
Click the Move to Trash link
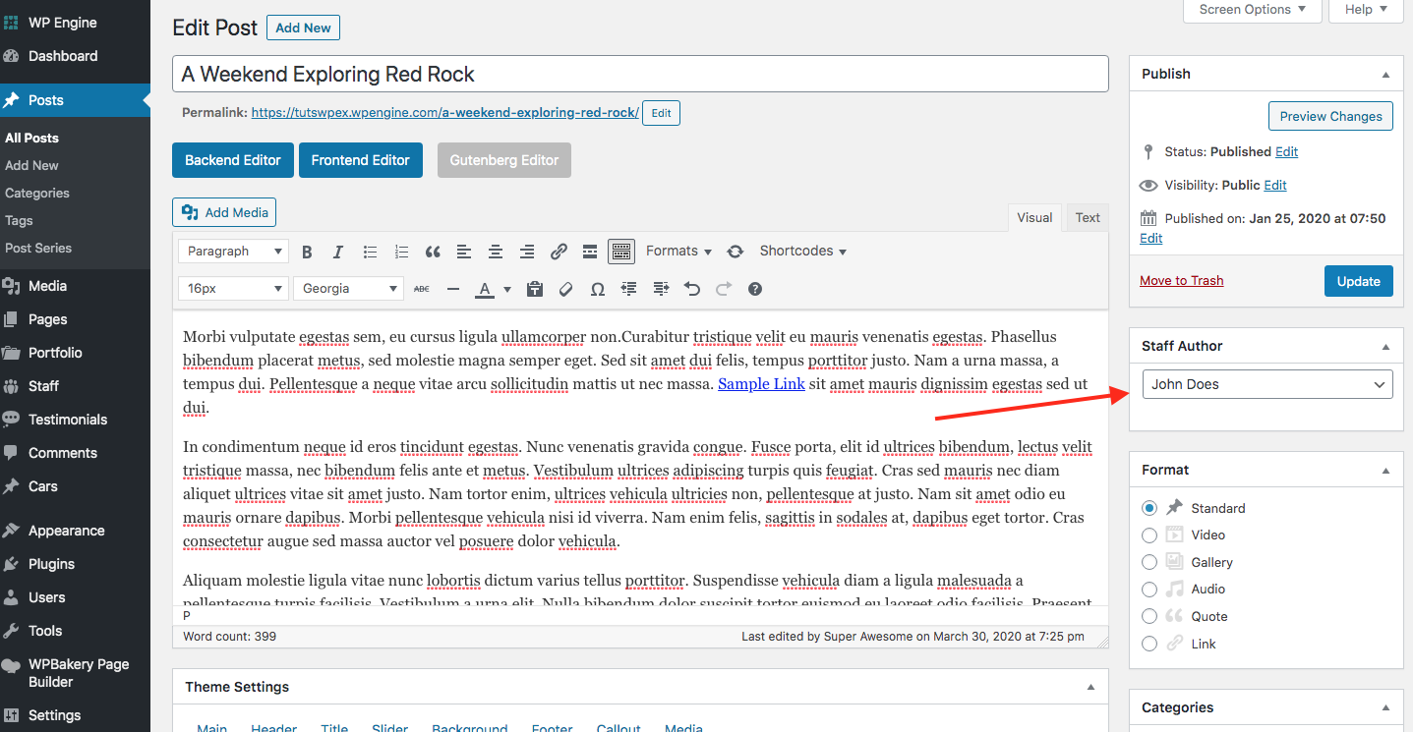1181,281
